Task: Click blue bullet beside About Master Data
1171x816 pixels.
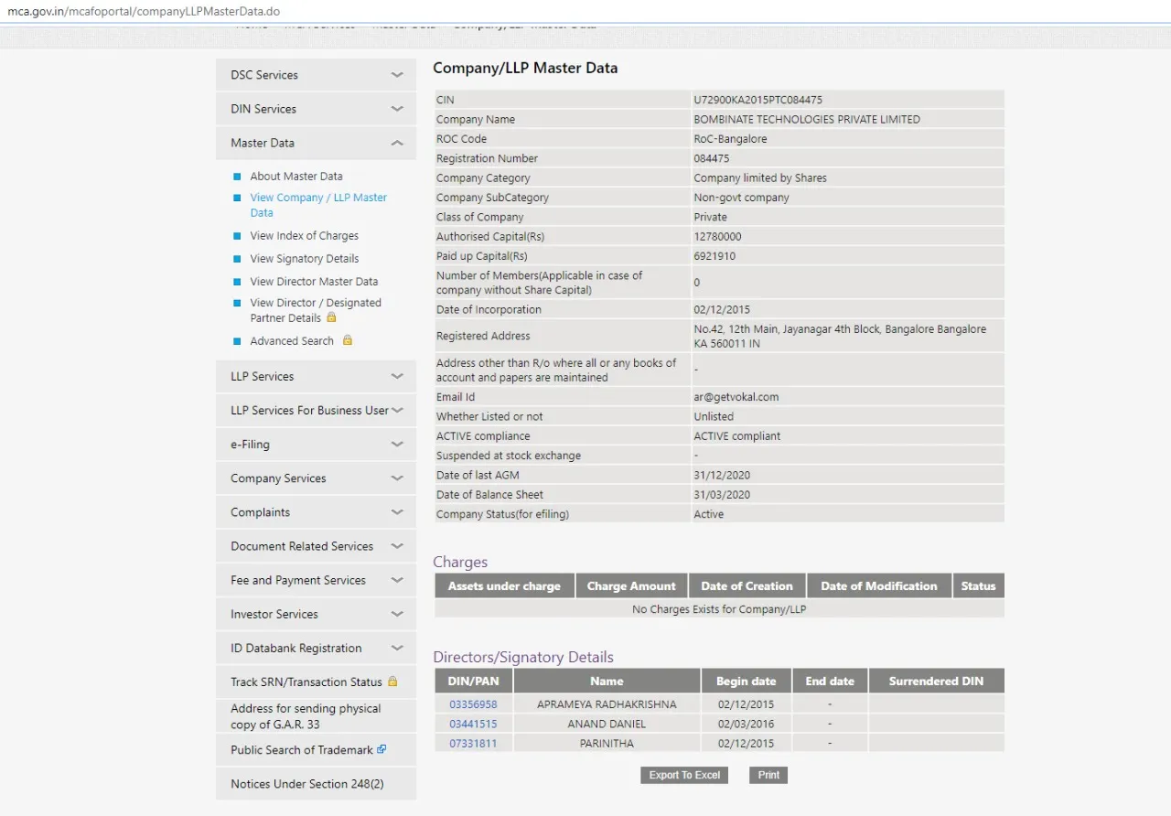Action: pos(237,177)
